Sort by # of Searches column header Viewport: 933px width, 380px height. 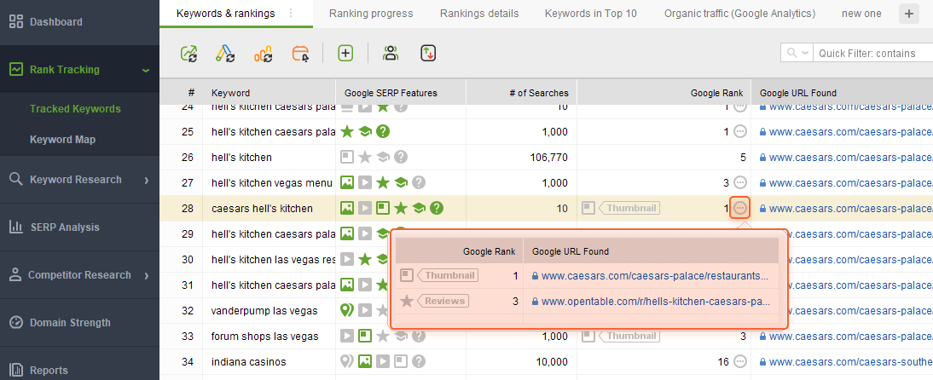pos(538,93)
